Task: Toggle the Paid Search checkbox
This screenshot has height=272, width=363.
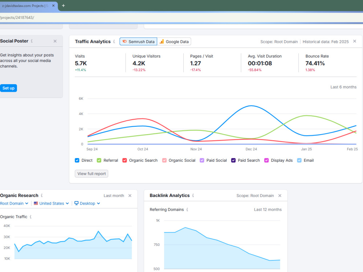Action: click(x=233, y=160)
